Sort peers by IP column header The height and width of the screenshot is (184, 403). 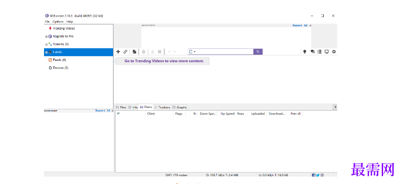pyautogui.click(x=131, y=113)
